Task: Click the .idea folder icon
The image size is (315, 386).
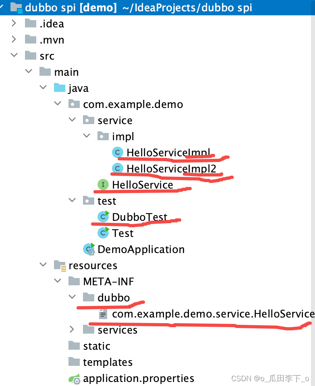Action: pos(31,24)
